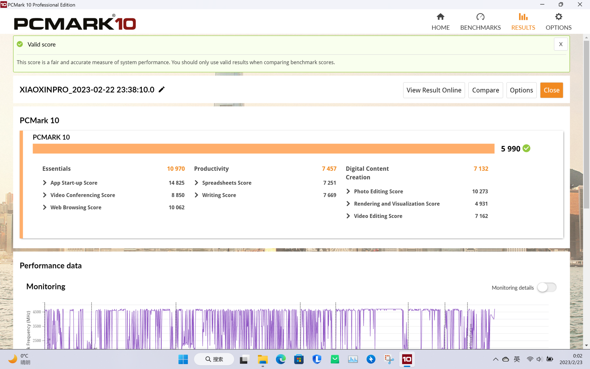Dismiss the Valid score banner

[x=560, y=44]
